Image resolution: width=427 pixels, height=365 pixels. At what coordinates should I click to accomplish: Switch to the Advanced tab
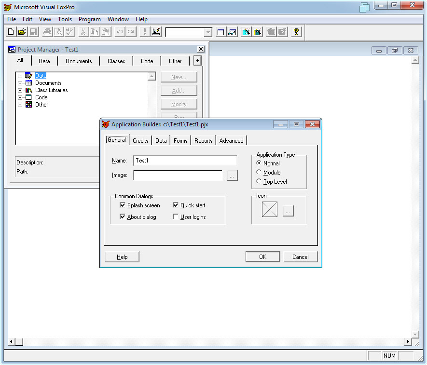pyautogui.click(x=231, y=141)
